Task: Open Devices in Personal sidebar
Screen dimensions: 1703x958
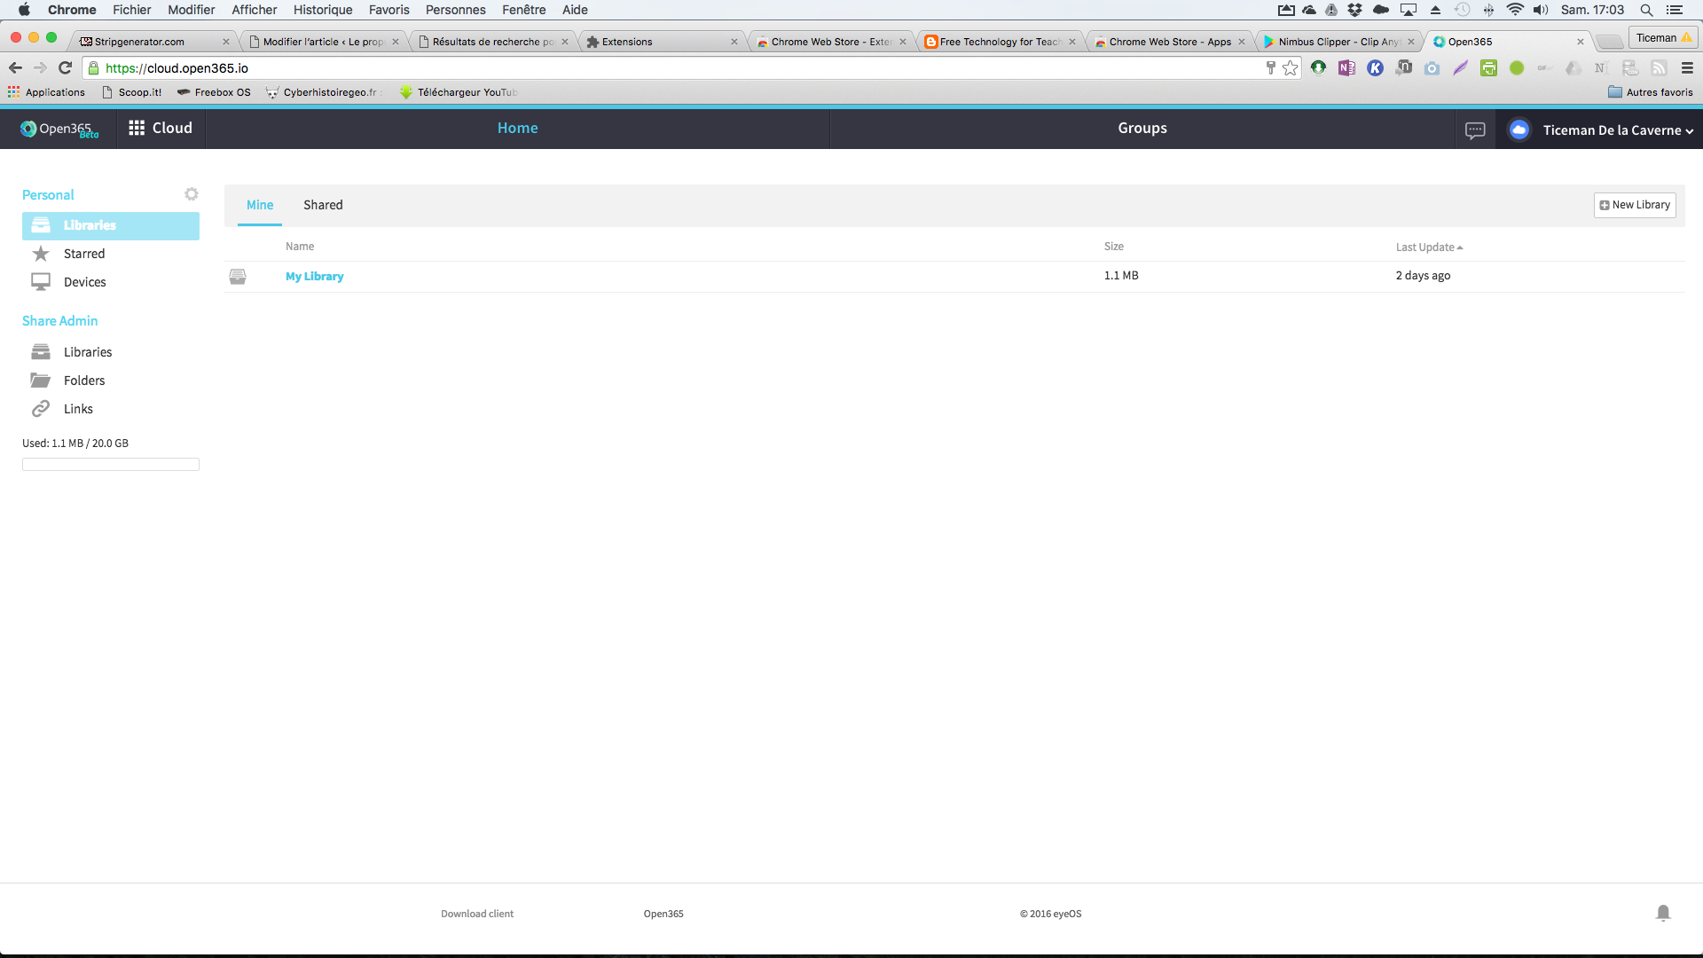Action: pyautogui.click(x=84, y=282)
